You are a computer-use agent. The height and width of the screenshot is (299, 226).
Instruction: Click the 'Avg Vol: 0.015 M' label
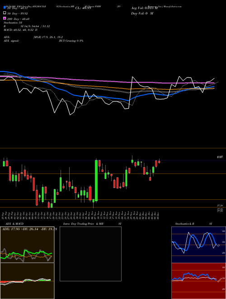(x=144, y=8)
